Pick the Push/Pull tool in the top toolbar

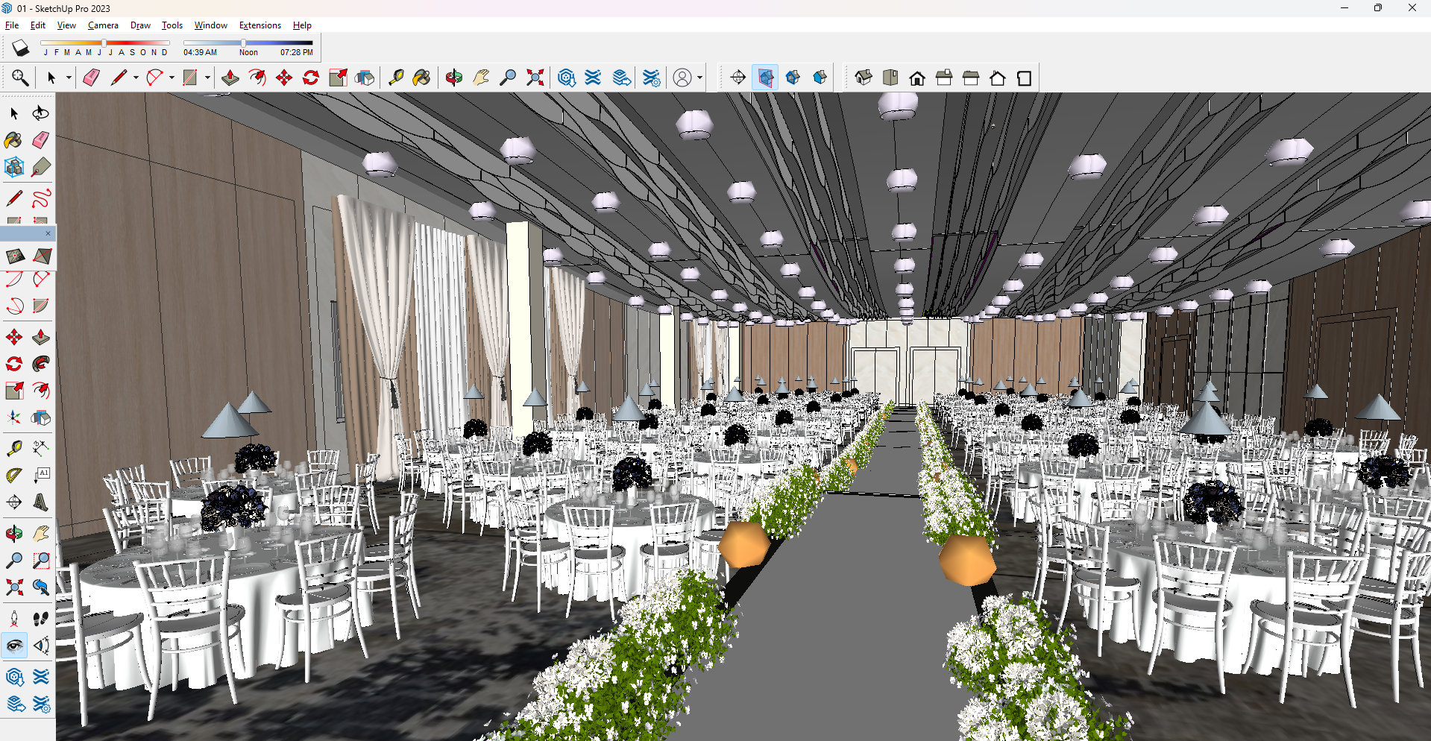(x=230, y=78)
